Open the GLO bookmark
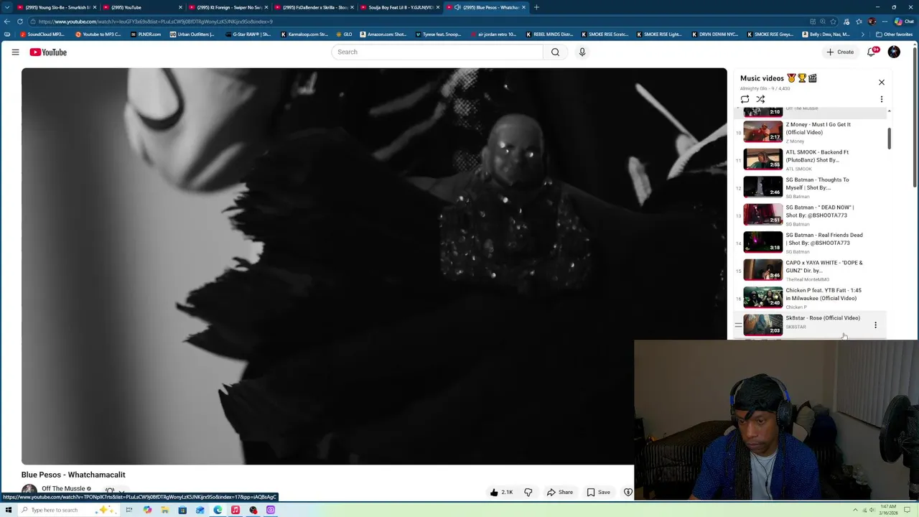919x517 pixels. tap(345, 34)
